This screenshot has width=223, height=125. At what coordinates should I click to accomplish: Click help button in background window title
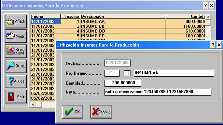click(x=206, y=5)
